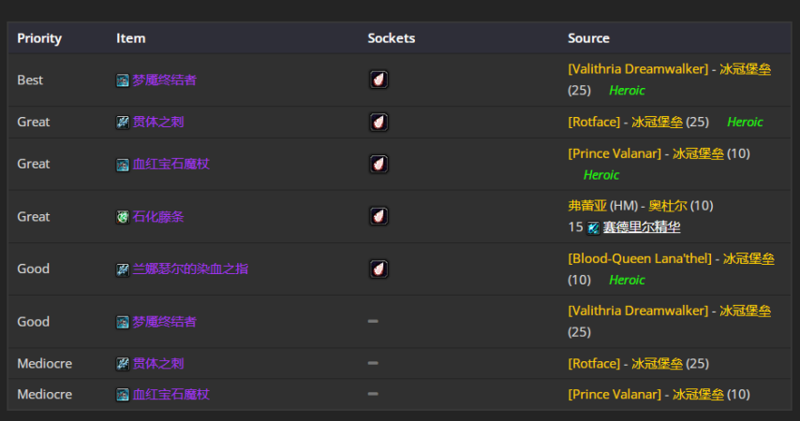Open [Valithria Dreamwalker] link in Best row

point(637,69)
